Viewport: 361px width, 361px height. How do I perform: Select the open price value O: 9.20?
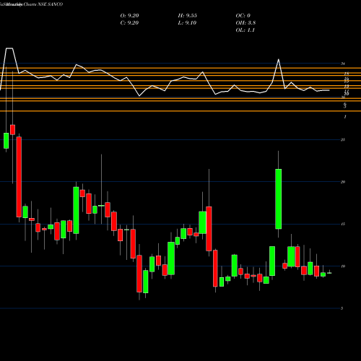point(129,16)
